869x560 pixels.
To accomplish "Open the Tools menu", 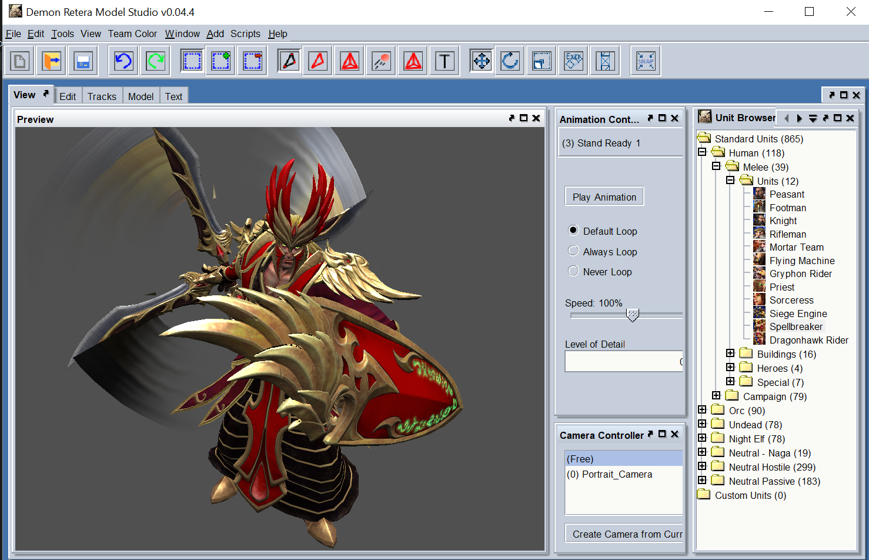I will click(x=62, y=34).
